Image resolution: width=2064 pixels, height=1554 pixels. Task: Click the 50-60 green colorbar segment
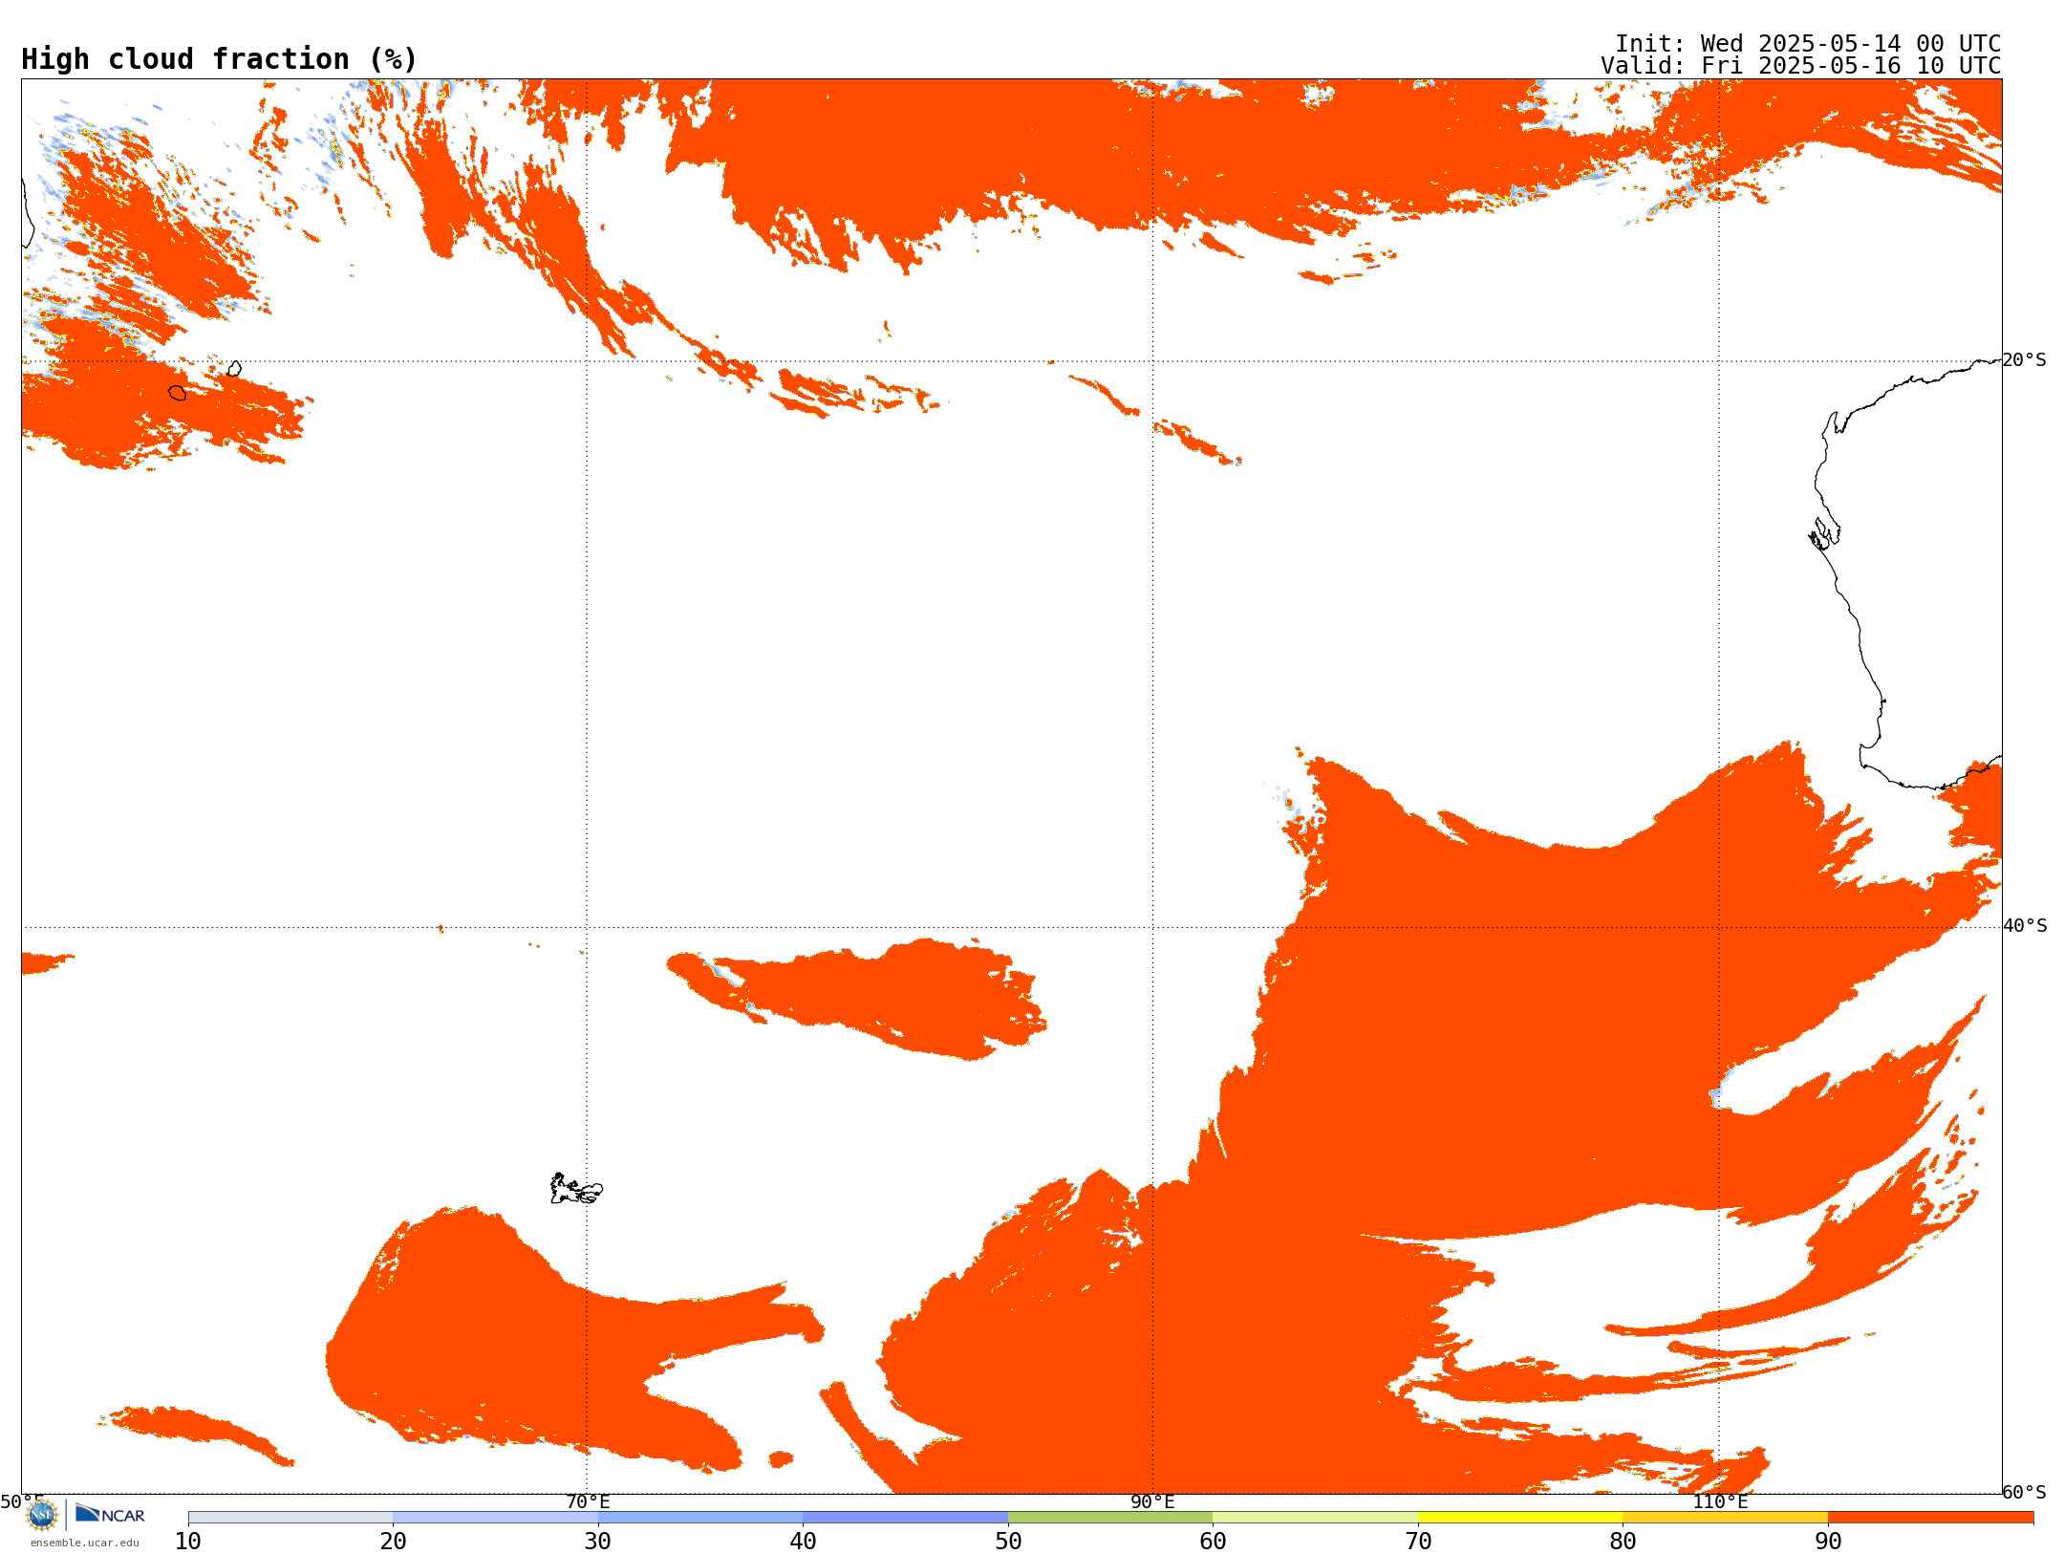(1110, 1518)
